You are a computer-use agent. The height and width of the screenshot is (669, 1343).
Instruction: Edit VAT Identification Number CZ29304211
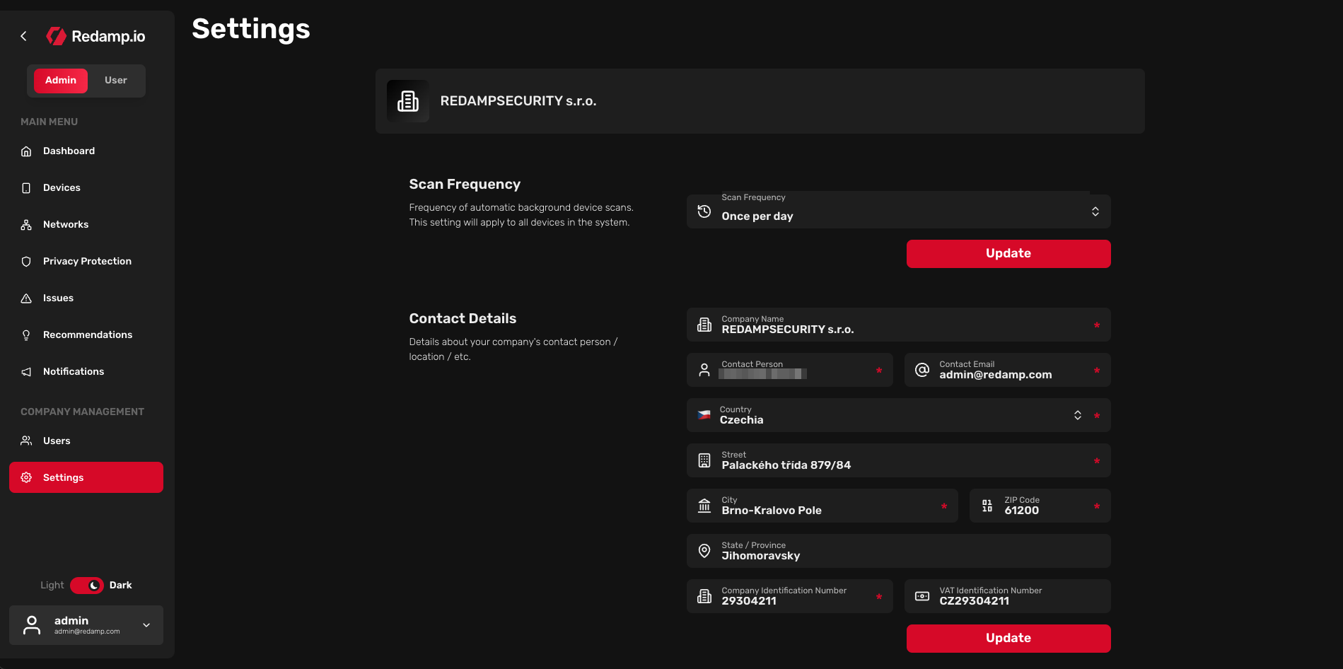point(1008,596)
